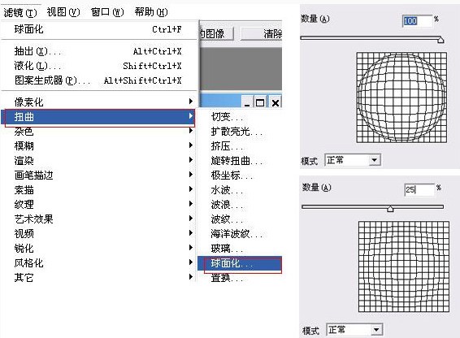Close the document window

pos(276,102)
